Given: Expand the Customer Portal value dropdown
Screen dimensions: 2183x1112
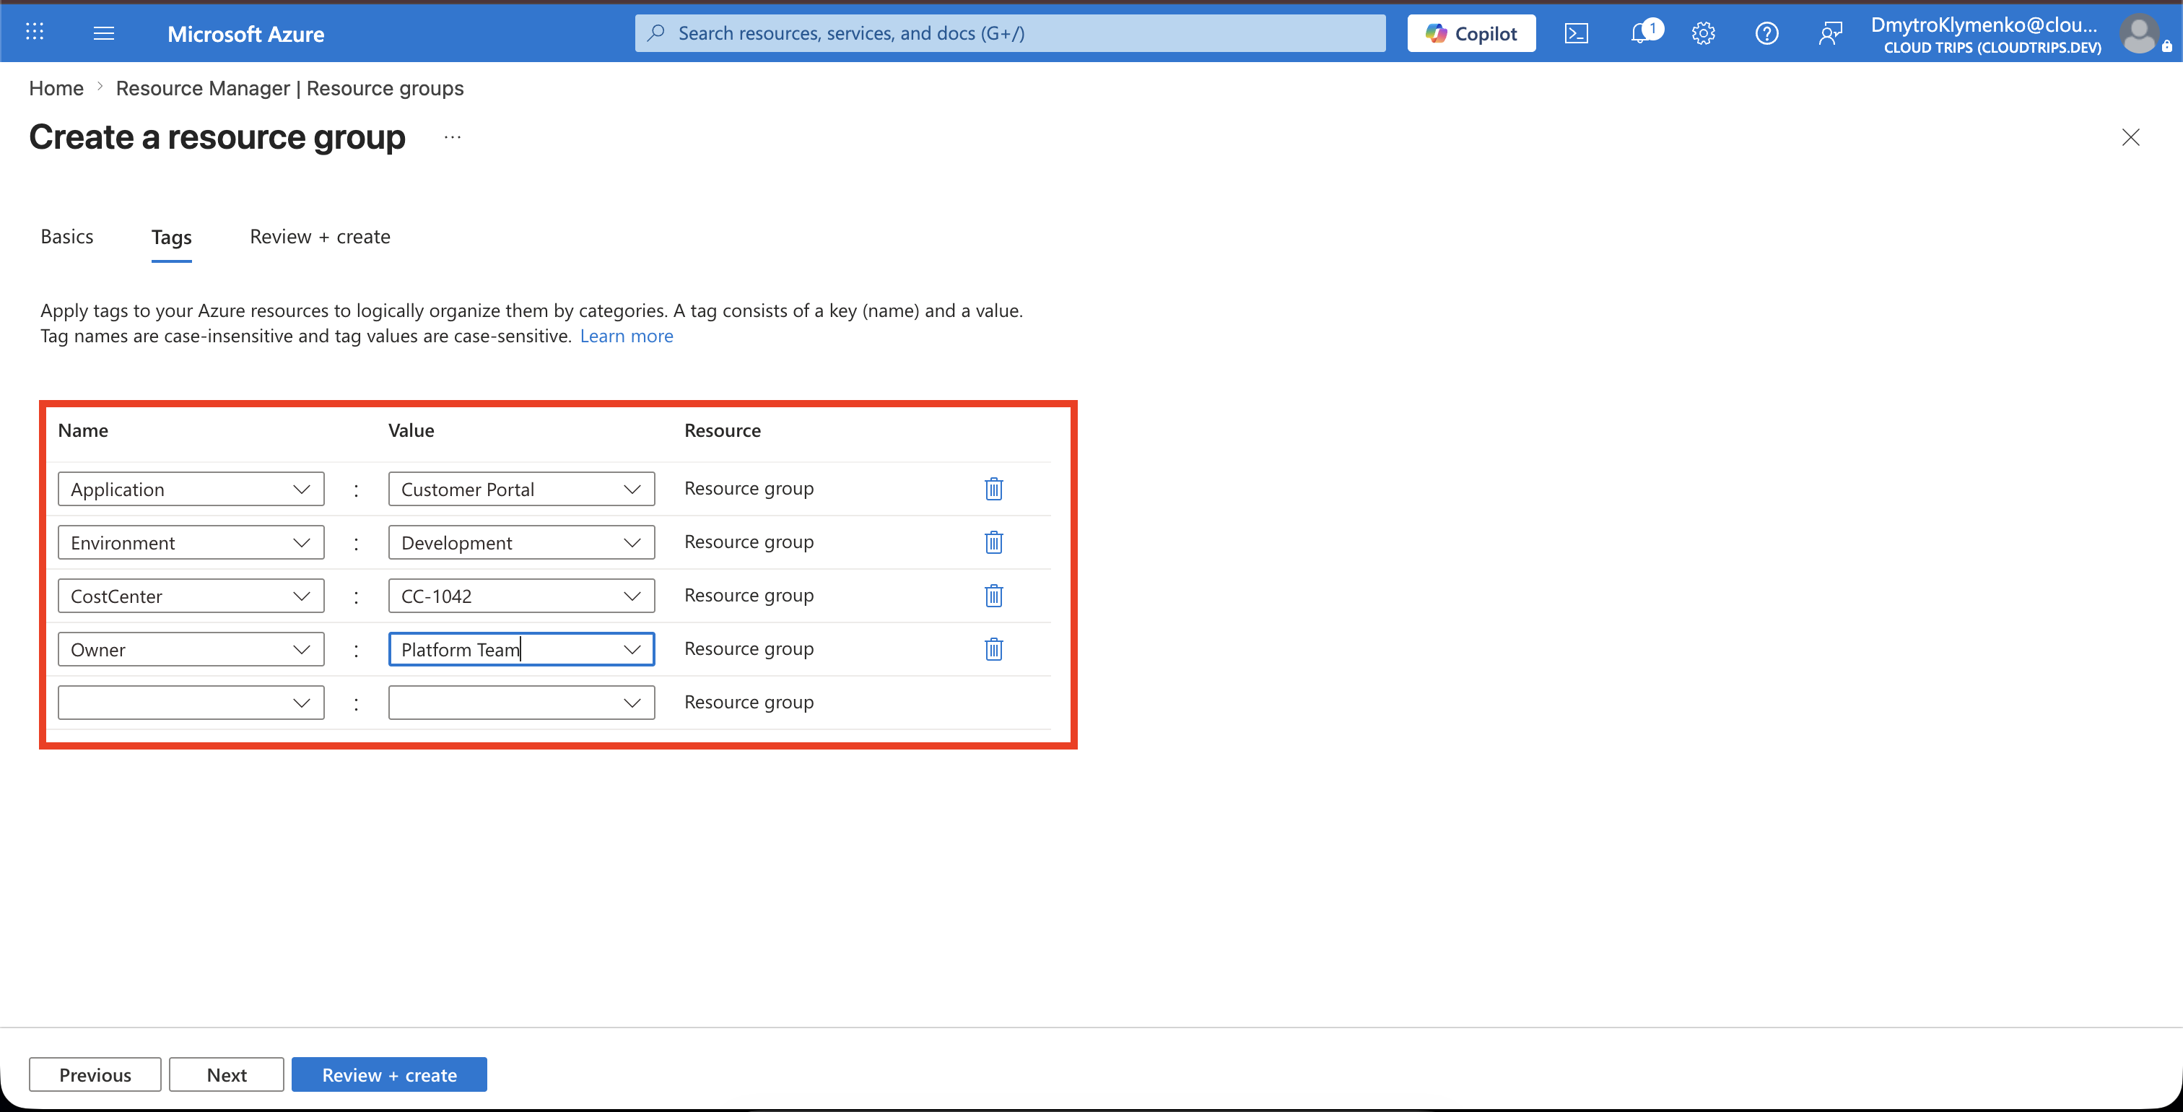Looking at the screenshot, I should pyautogui.click(x=632, y=489).
